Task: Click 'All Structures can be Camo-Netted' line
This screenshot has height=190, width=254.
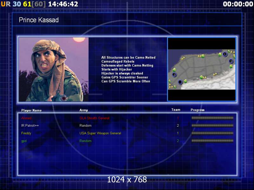Action: [x=128, y=58]
